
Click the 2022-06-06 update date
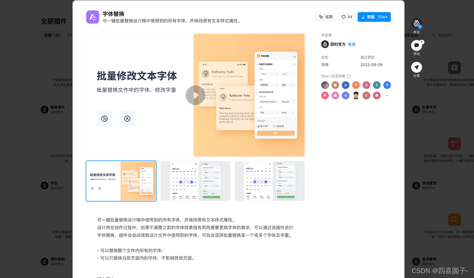[371, 65]
